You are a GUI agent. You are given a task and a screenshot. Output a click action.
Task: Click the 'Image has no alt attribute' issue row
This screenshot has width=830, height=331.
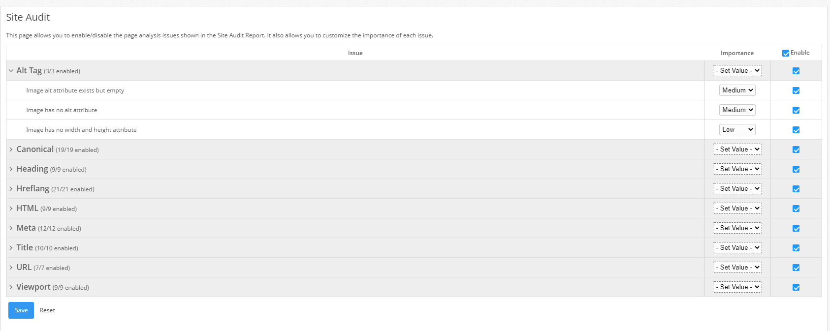tap(62, 110)
